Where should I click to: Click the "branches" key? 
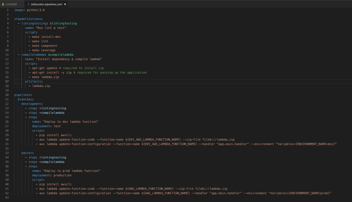pos(25,99)
